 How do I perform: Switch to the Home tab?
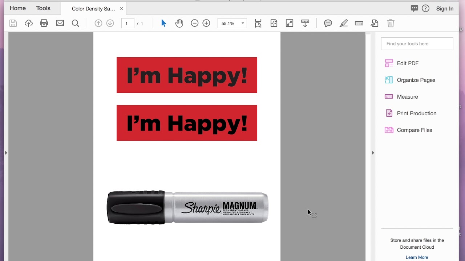18,8
